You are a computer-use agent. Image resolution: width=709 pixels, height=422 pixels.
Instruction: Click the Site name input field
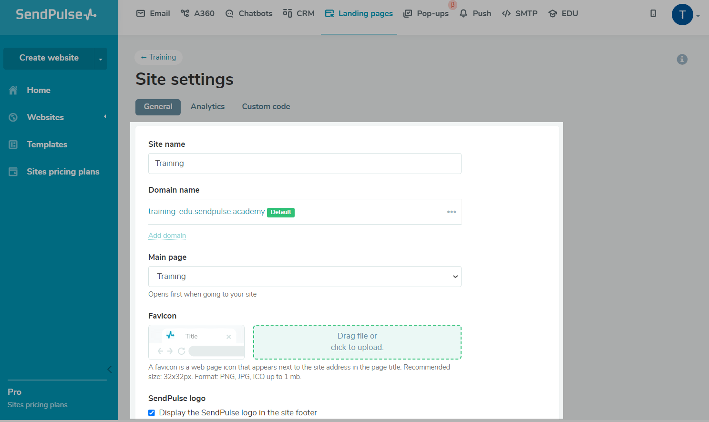(x=305, y=164)
